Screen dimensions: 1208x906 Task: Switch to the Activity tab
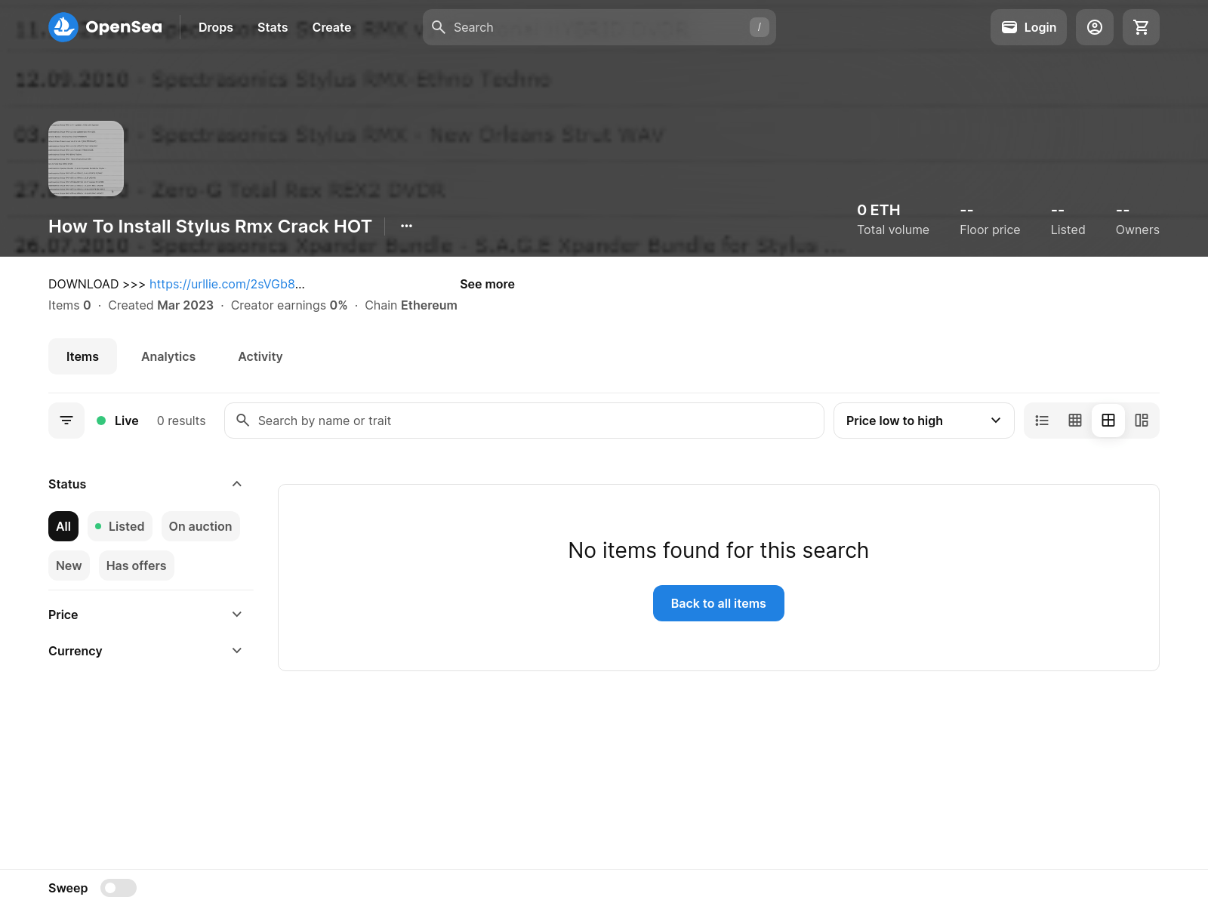coord(260,356)
